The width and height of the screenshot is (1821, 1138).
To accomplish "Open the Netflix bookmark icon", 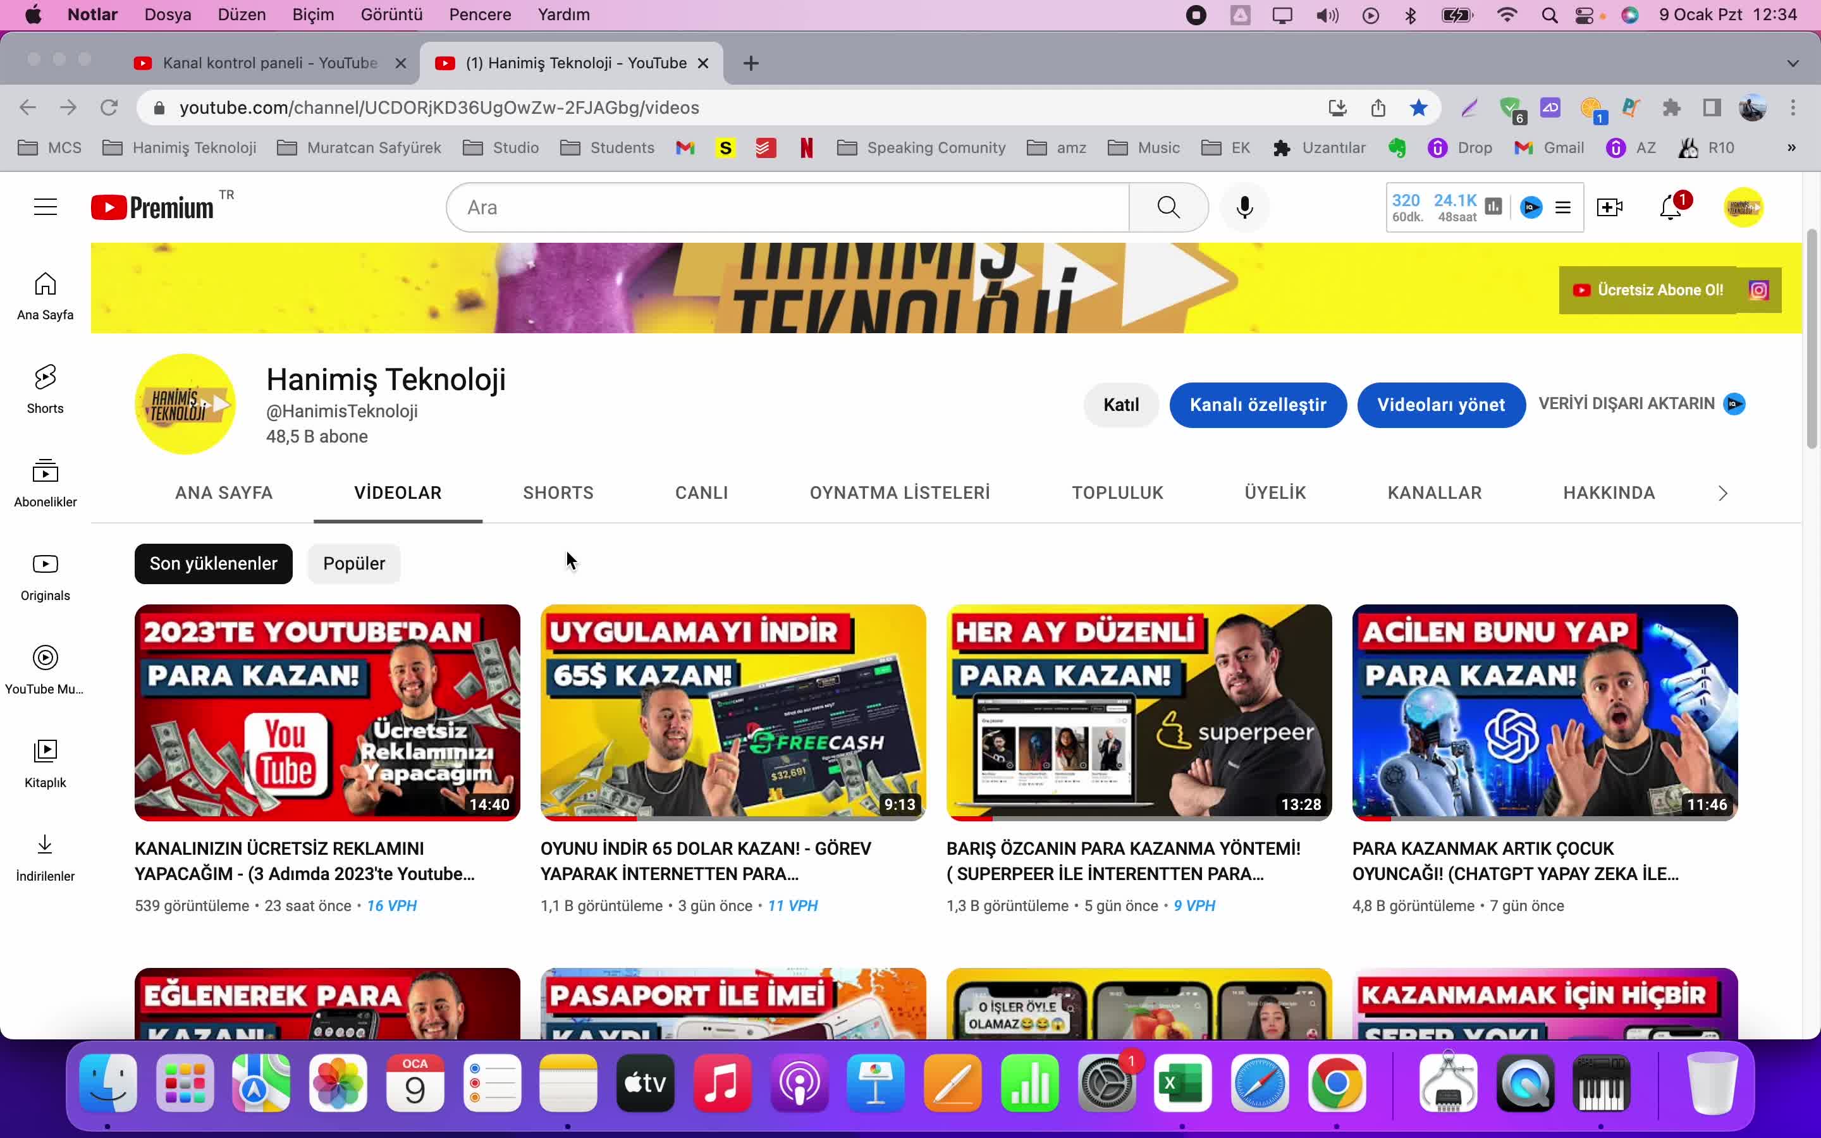I will coord(807,147).
